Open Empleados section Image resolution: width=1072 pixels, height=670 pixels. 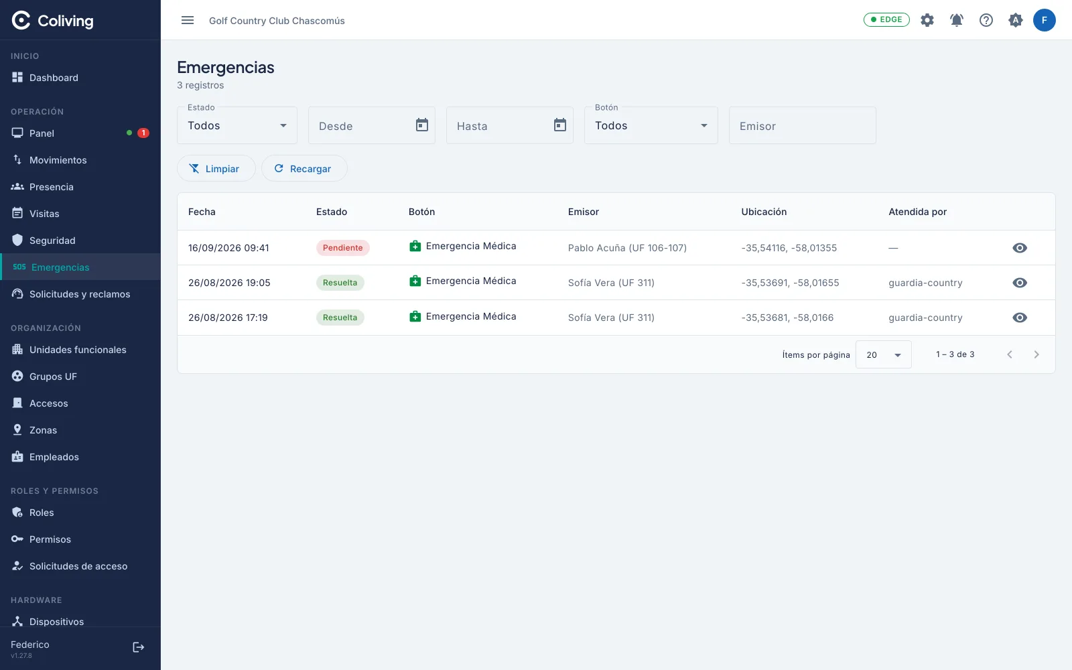(80, 457)
